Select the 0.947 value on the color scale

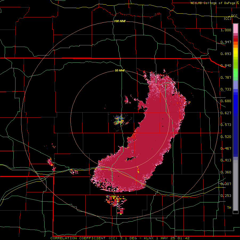click(226, 42)
